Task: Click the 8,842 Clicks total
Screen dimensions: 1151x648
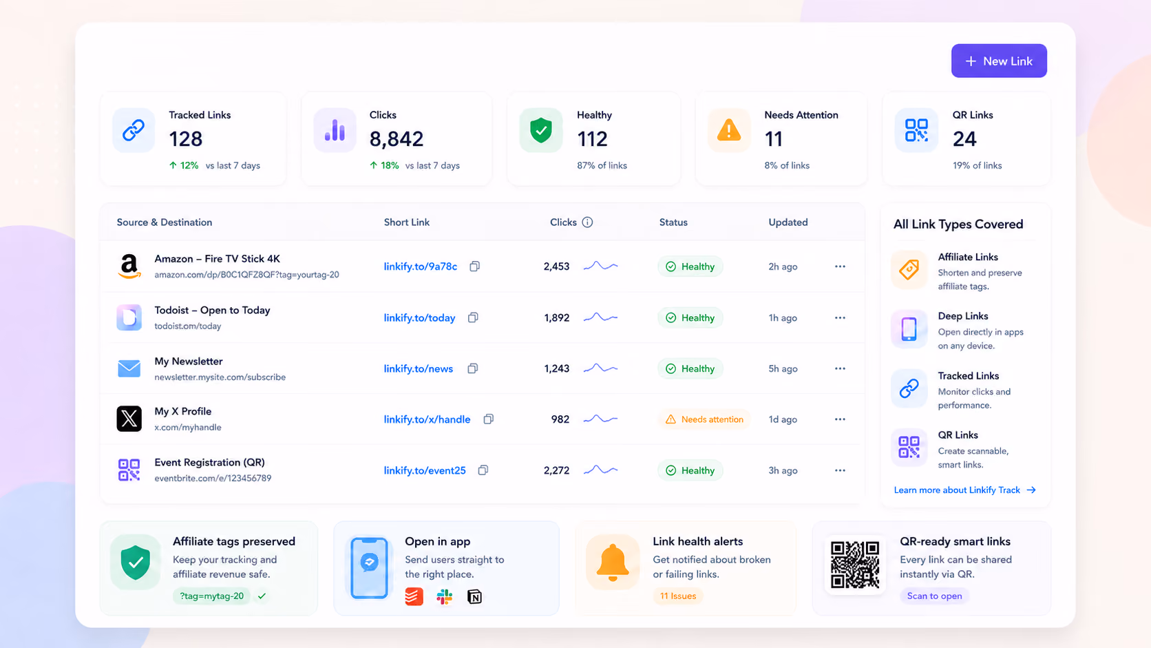Action: coord(397,139)
